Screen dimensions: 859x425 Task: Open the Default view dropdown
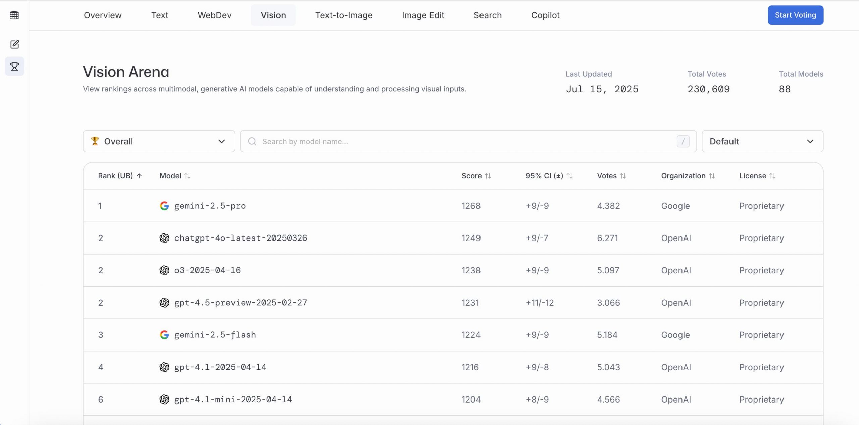[x=762, y=141]
